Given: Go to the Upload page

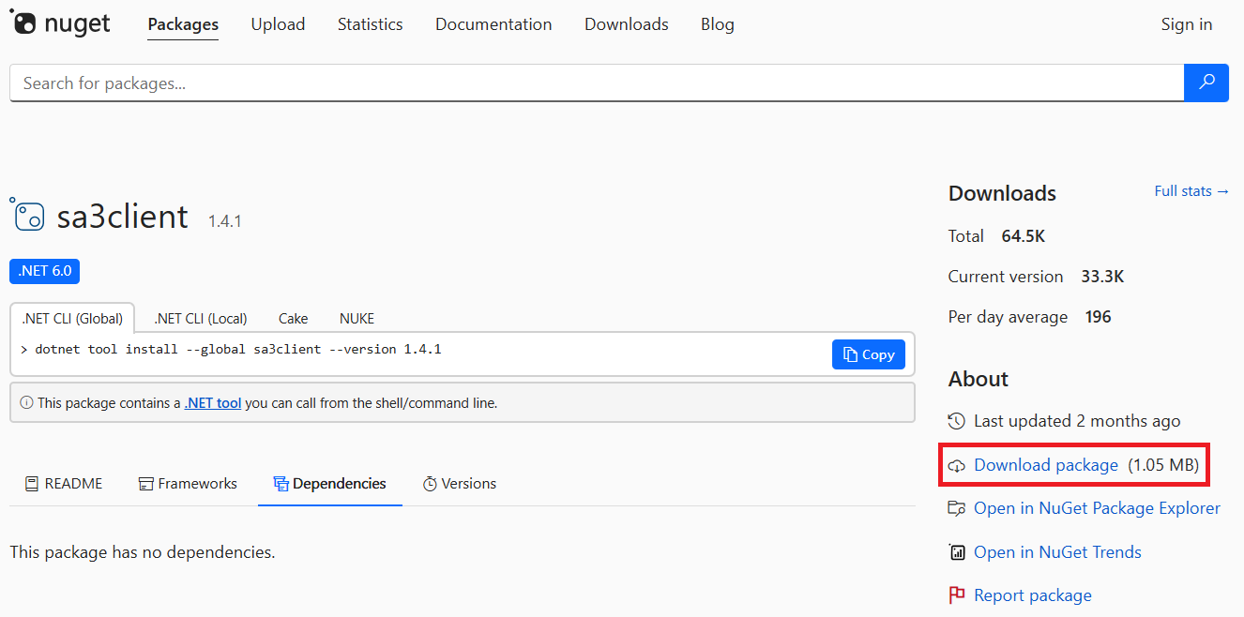Looking at the screenshot, I should click(278, 24).
